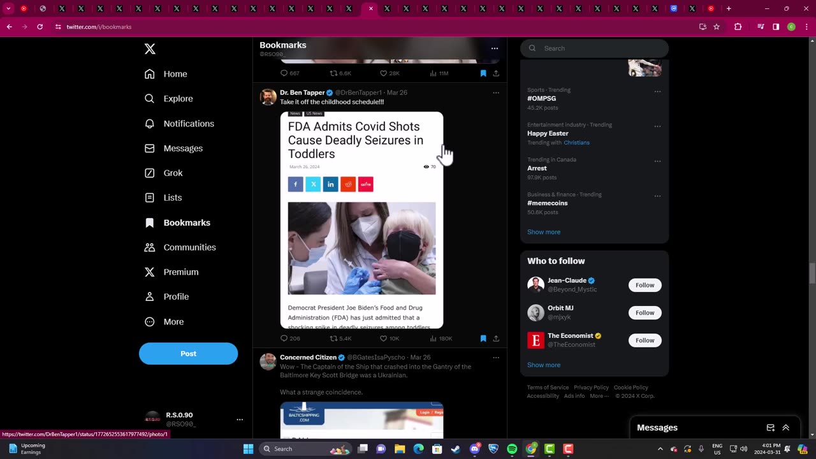
Task: Open Concerned Citizen author name link
Action: point(308,358)
